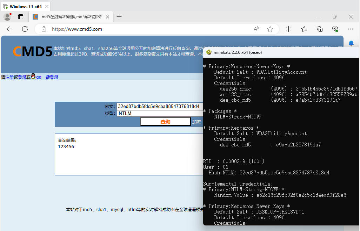The width and height of the screenshot is (360, 231).
Task: Open the 加密 encrypt link
Action: 196,122
